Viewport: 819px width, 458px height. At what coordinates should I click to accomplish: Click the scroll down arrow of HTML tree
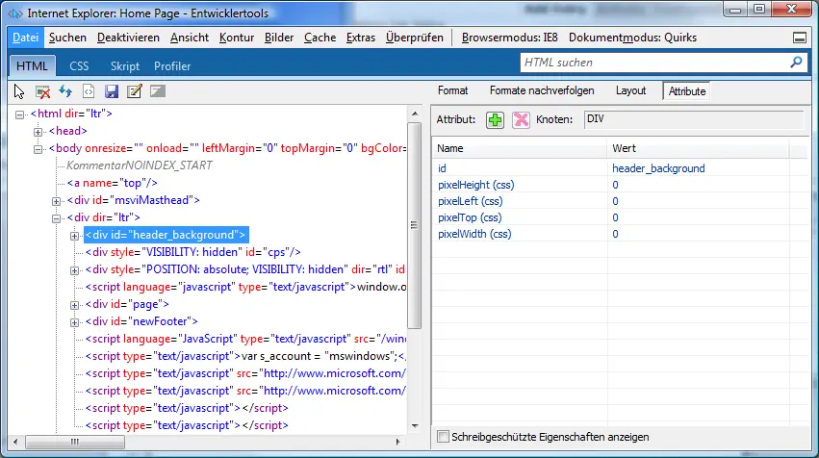click(415, 426)
